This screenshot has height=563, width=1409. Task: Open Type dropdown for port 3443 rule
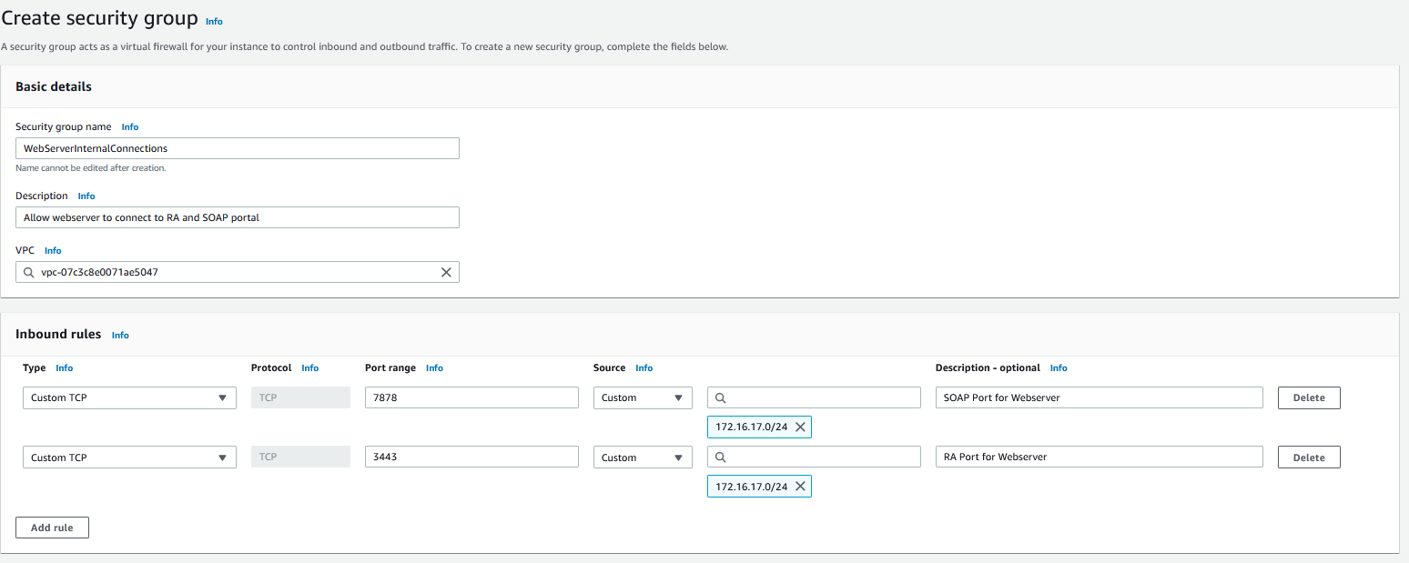[129, 457]
